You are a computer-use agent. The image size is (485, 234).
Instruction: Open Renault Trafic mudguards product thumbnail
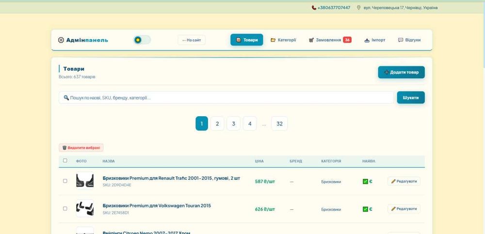(85, 181)
